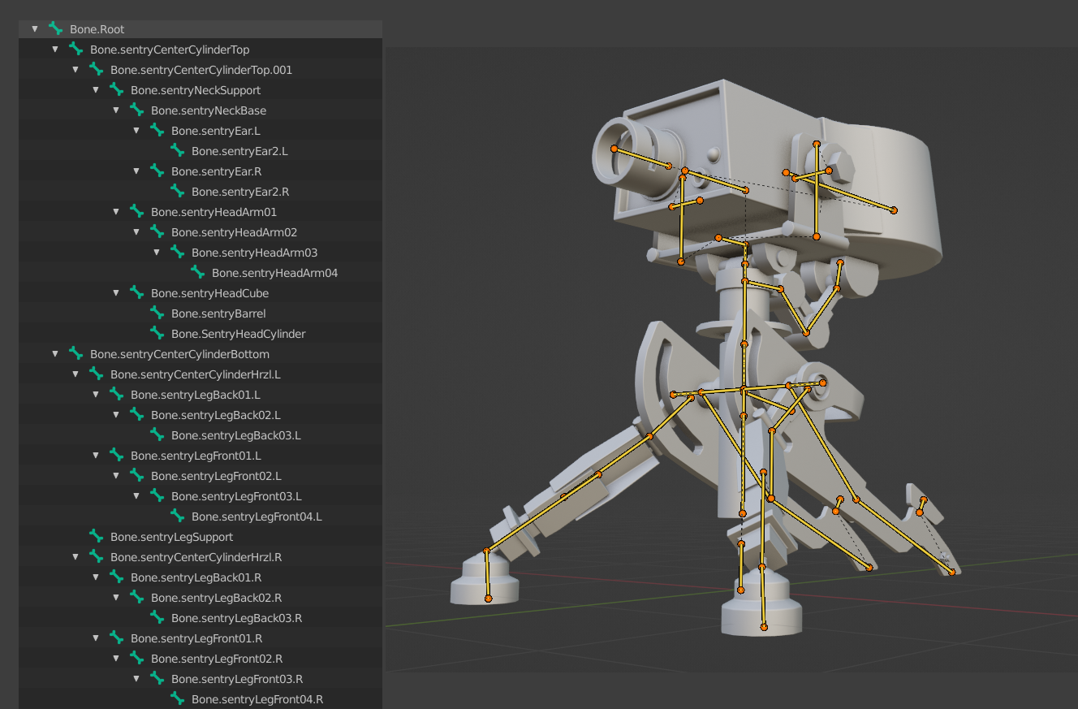
Task: Click the bone icon of Bone.SentryHeadCylinder
Action: tap(157, 333)
